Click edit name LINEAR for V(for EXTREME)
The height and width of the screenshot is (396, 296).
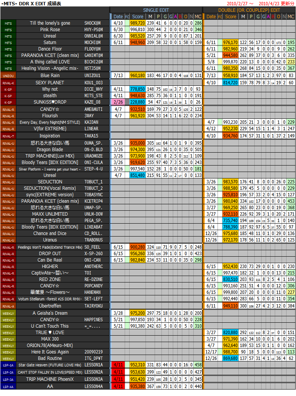(x=91, y=129)
